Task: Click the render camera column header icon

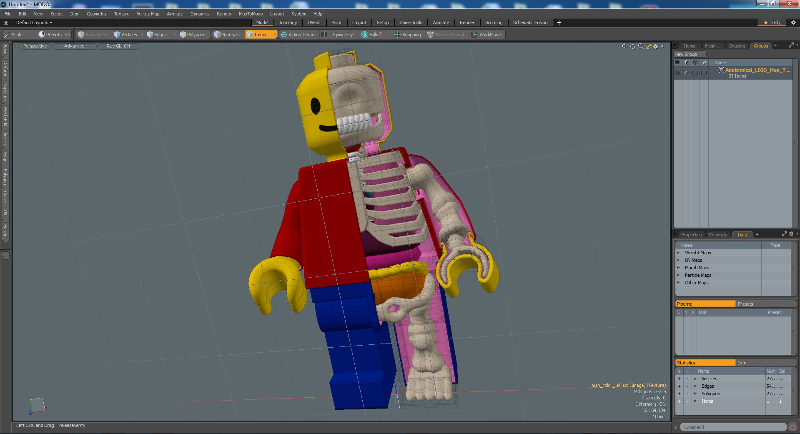Action: (x=686, y=63)
